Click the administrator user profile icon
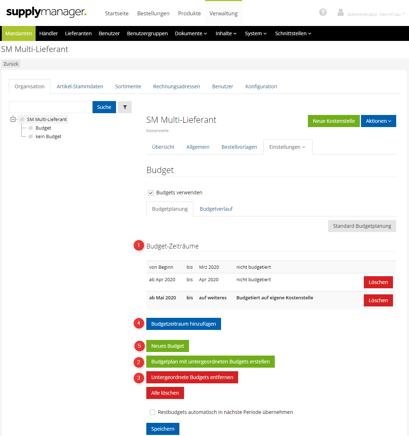The width and height of the screenshot is (409, 436). (341, 12)
